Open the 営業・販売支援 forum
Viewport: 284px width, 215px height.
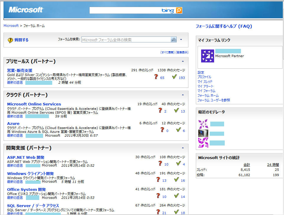pos(19,70)
